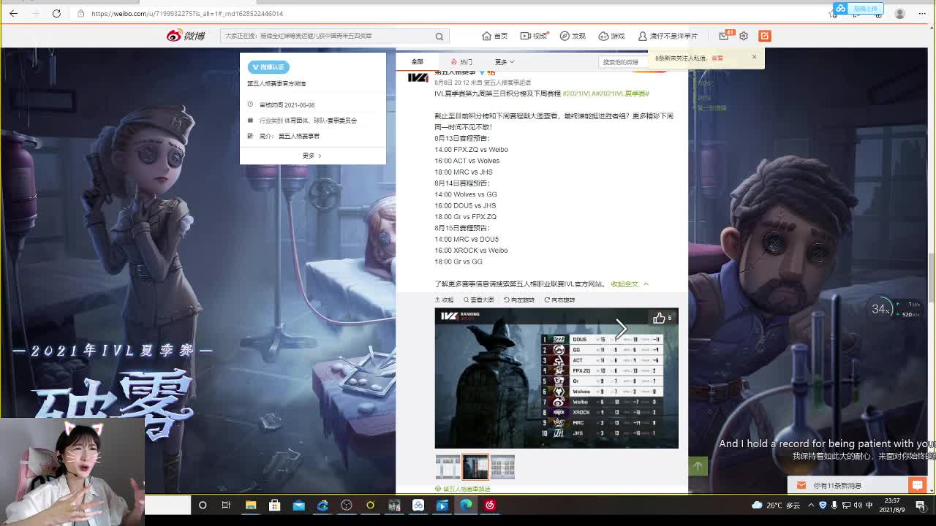Select the first image thumbnail
Screen dimensions: 936x526
click(x=448, y=467)
